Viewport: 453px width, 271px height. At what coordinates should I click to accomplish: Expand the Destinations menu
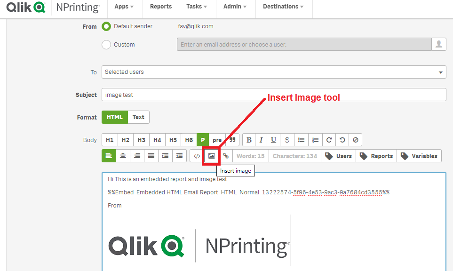pyautogui.click(x=283, y=7)
